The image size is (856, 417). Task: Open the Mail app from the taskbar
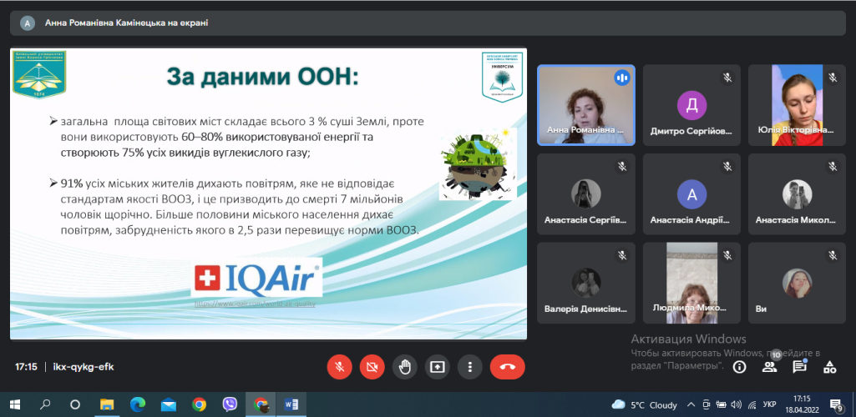[168, 404]
